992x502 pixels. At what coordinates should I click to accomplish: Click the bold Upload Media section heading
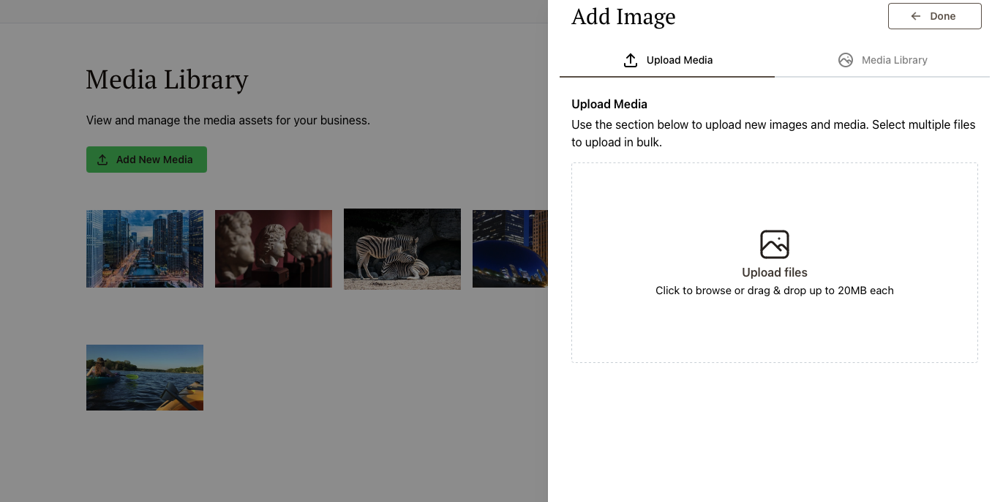pyautogui.click(x=609, y=104)
